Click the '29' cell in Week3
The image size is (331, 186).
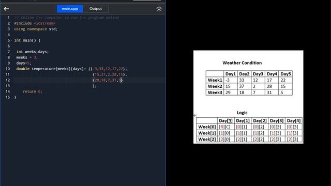(x=230, y=92)
